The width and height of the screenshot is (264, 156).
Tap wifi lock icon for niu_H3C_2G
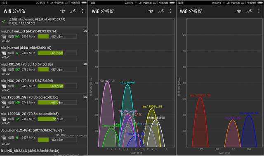coord(4,86)
